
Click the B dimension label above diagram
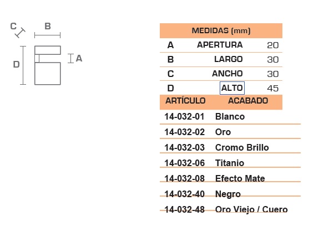coord(48,27)
